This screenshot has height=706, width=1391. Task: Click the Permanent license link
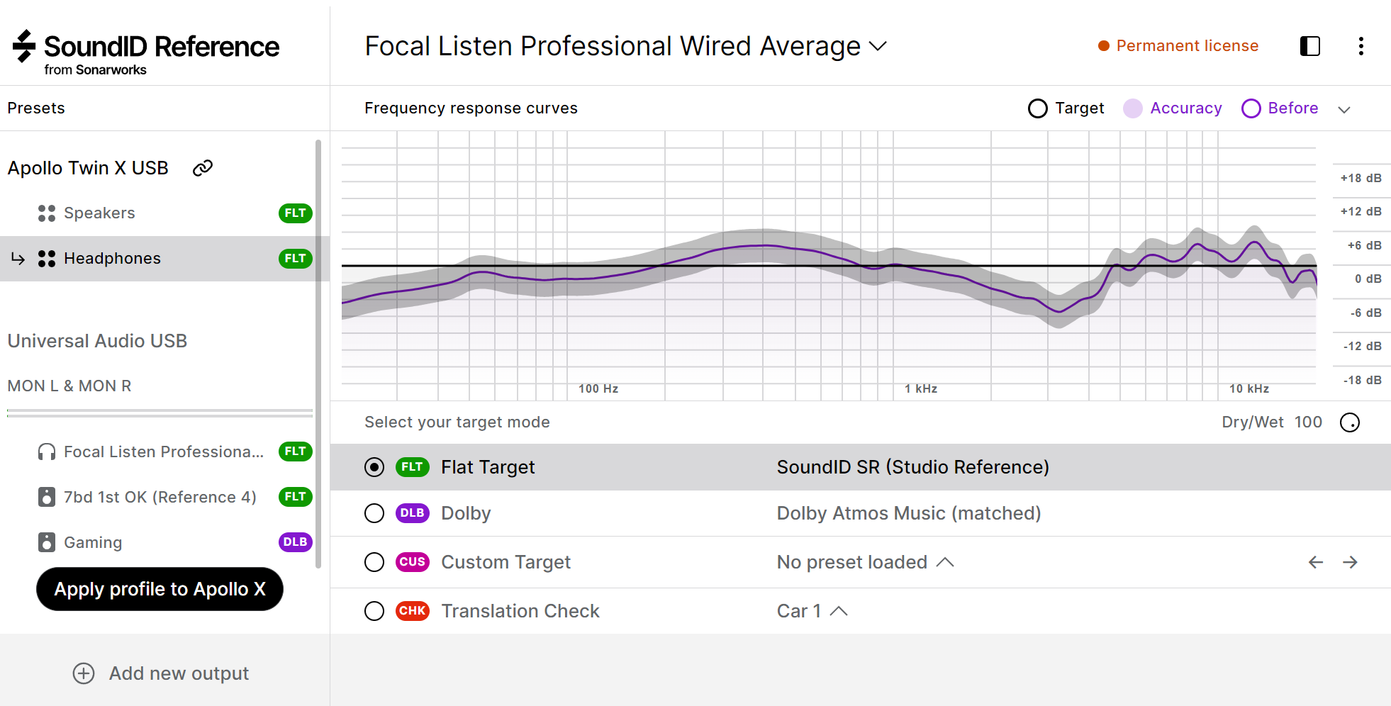pos(1188,46)
